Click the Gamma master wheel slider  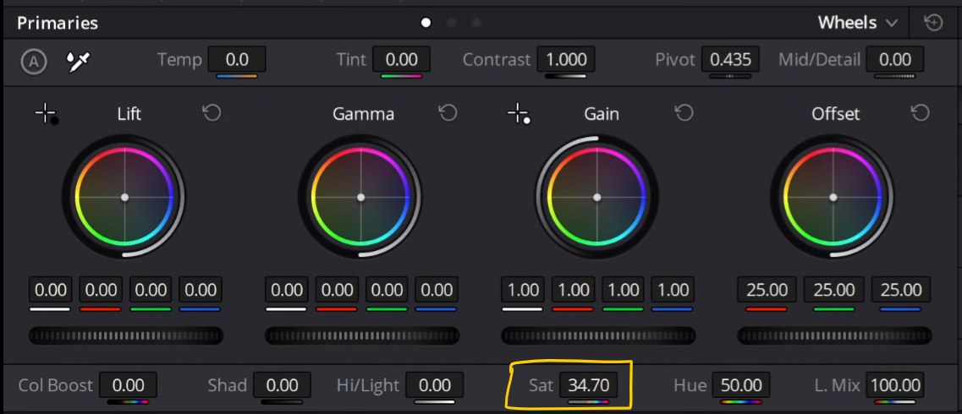[x=362, y=335]
